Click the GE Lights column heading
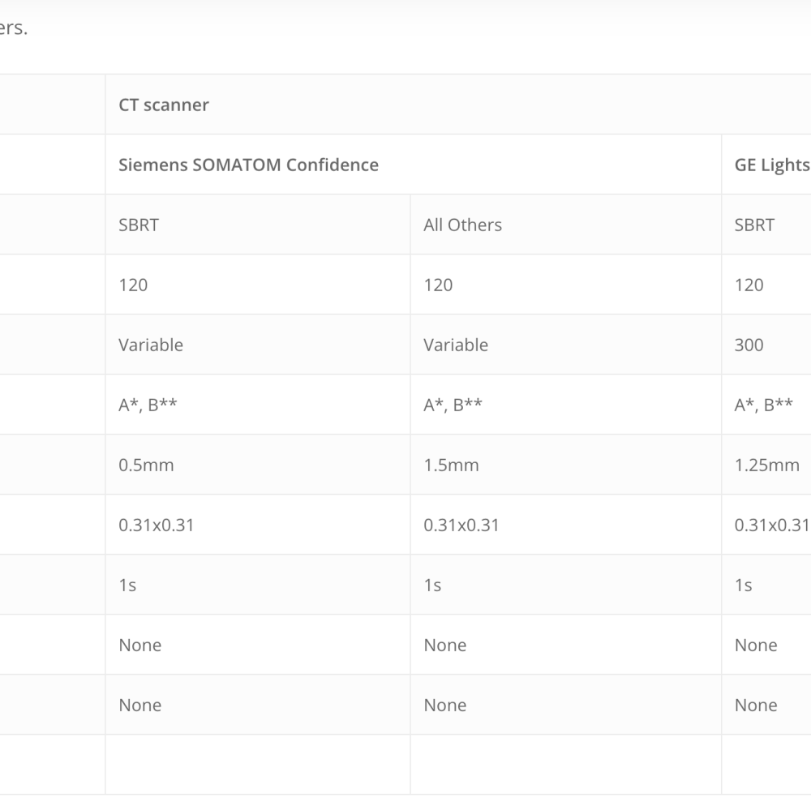This screenshot has width=811, height=811. coord(772,165)
